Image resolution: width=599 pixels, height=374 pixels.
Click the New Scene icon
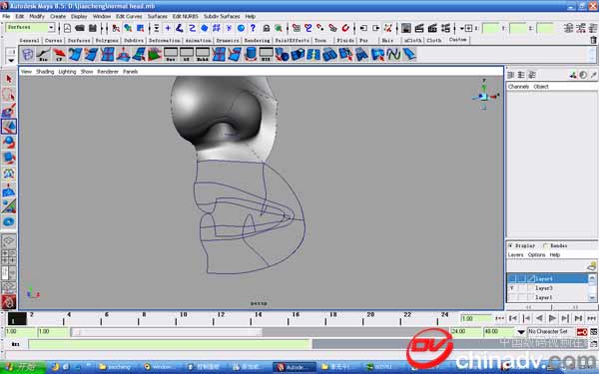coord(67,28)
